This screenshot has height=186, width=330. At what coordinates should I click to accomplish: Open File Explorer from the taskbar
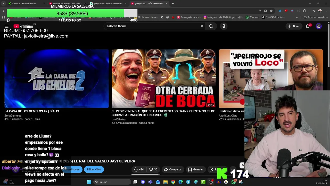pos(166,182)
